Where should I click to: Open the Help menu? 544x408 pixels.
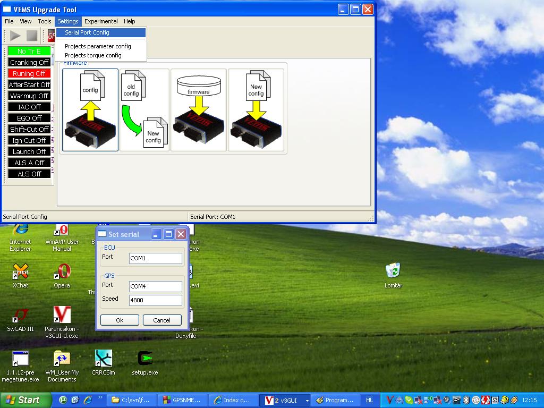click(x=130, y=21)
